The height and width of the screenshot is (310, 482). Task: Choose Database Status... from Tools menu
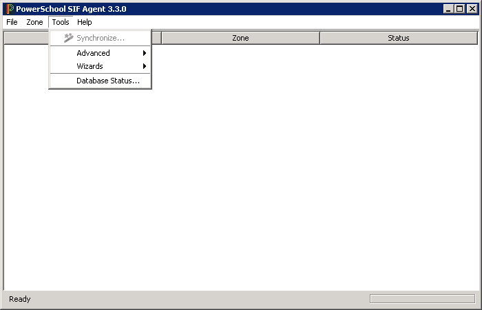pos(107,81)
